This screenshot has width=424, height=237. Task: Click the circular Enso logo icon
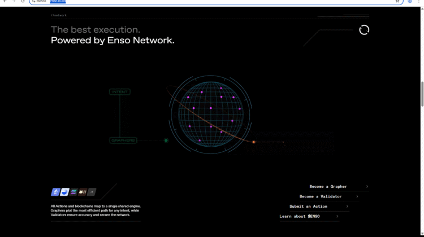[364, 30]
